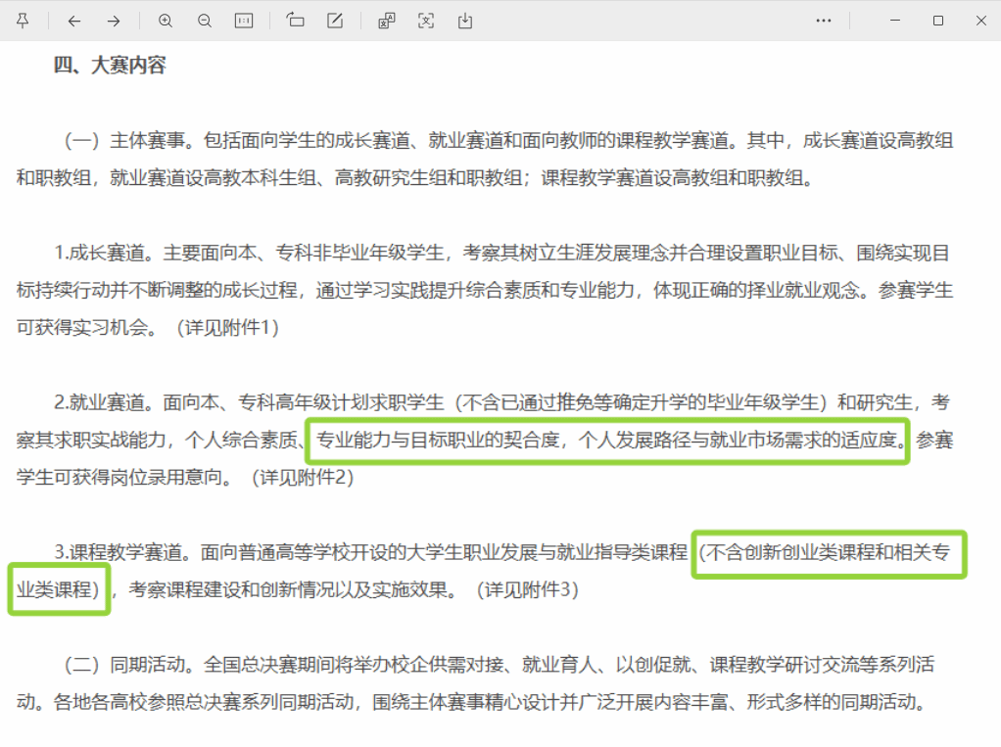Click the (详见附件3) reference text

[527, 590]
